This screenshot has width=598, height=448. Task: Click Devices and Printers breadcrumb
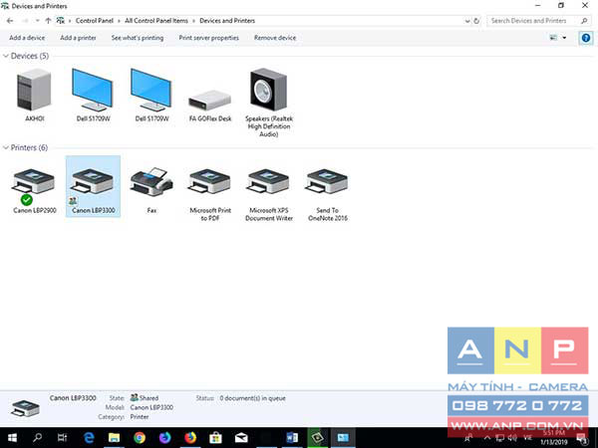[227, 21]
